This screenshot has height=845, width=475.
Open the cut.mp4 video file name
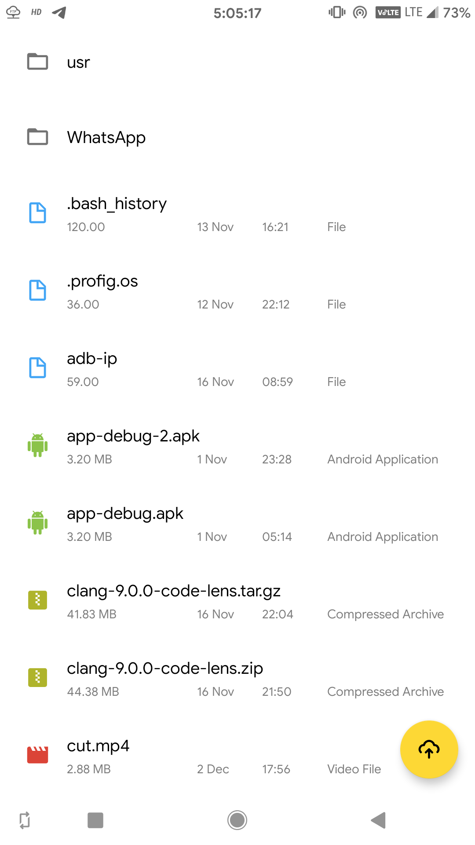click(98, 746)
